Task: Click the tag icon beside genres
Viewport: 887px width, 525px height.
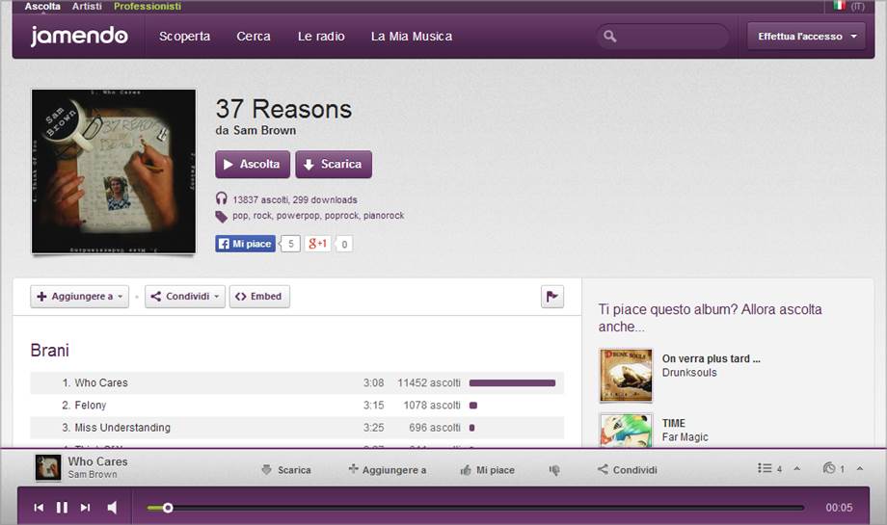Action: (221, 217)
